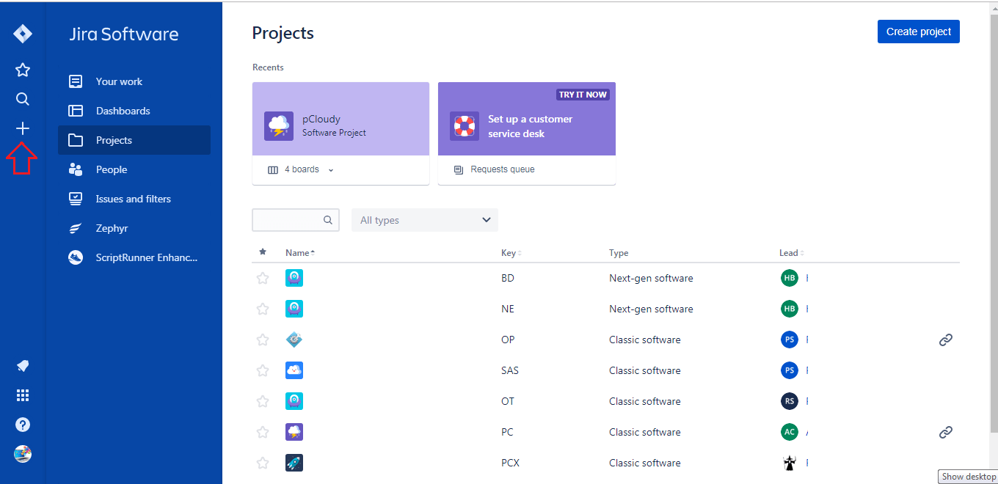998x484 pixels.
Task: Click the HB lead avatar in BD row
Action: click(x=790, y=278)
